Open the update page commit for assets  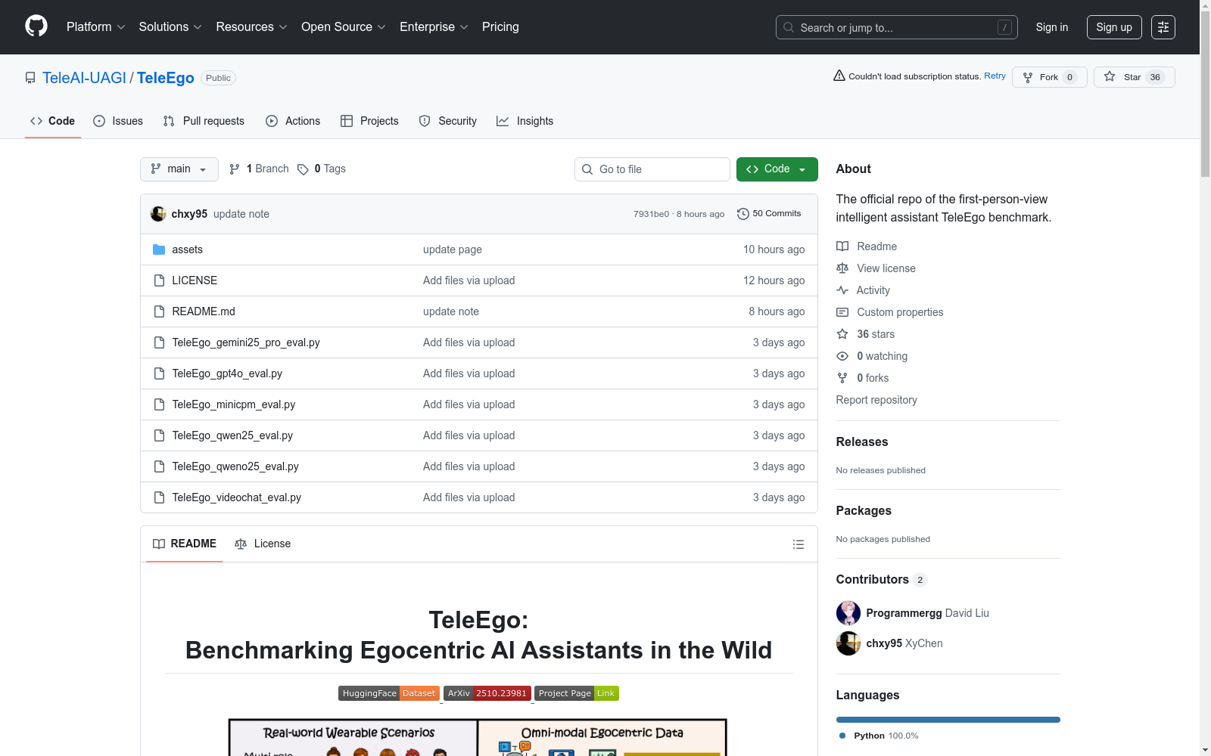(x=453, y=249)
